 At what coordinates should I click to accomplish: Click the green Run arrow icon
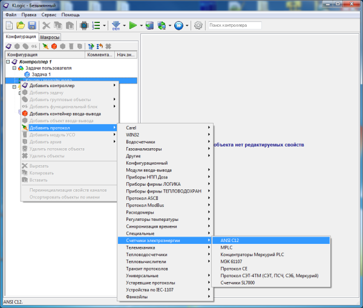[x=132, y=25]
